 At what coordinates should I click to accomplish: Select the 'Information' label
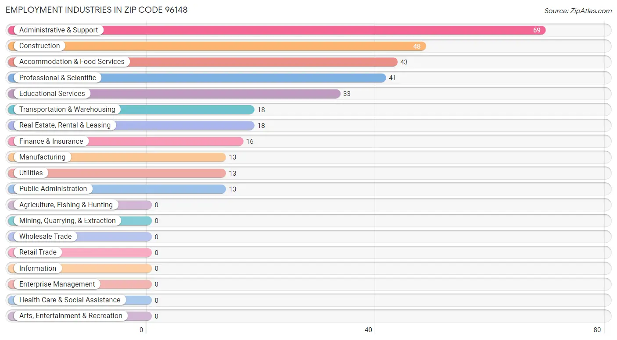tap(38, 269)
